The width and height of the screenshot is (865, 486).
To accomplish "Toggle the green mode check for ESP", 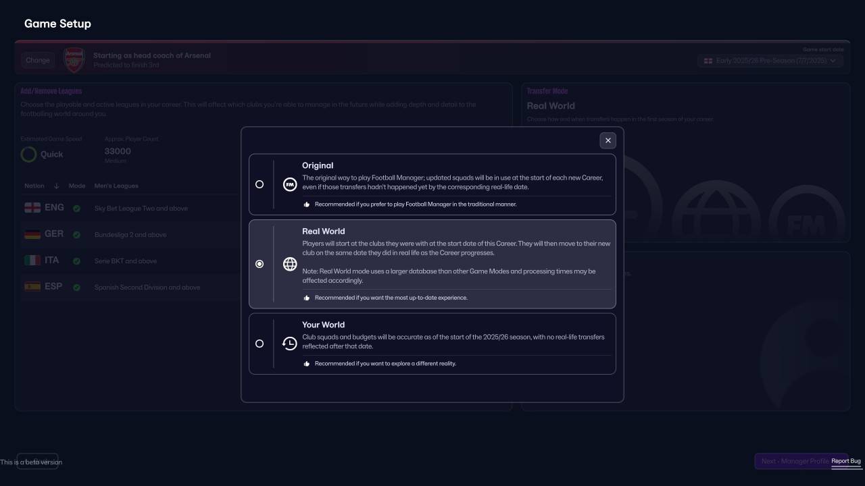I will coord(76,288).
